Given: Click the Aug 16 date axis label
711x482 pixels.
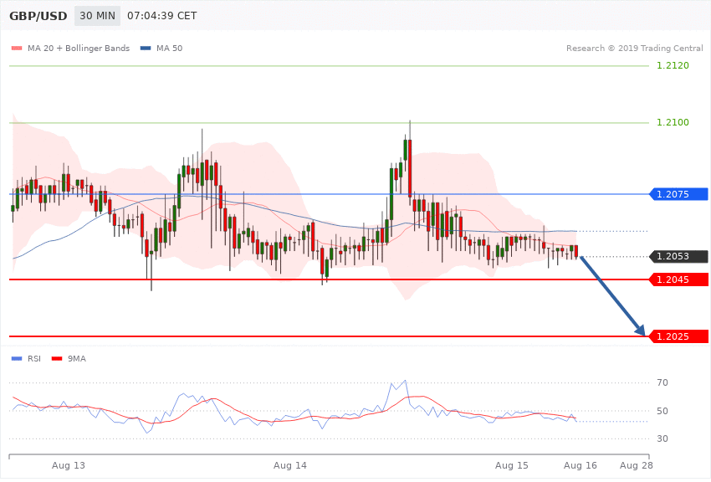Looking at the screenshot, I should (581, 465).
